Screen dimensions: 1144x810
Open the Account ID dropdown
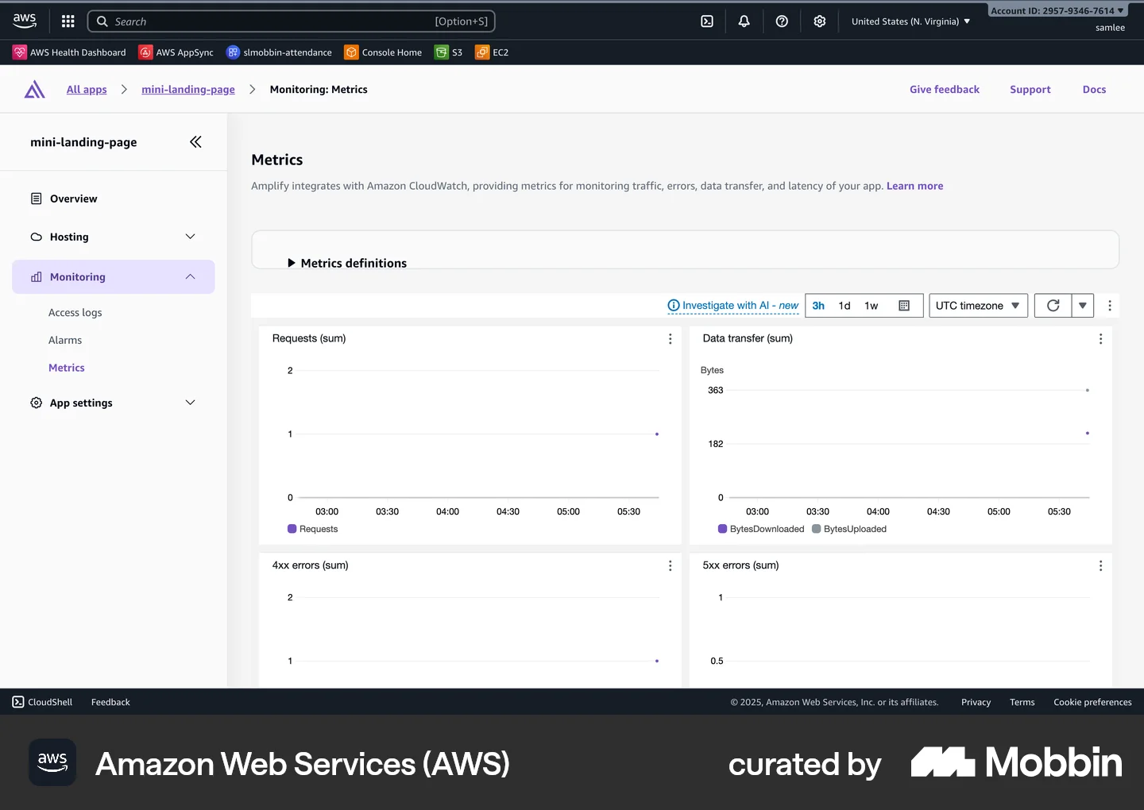1057,10
